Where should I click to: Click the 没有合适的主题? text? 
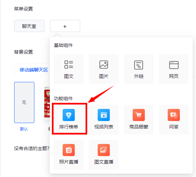(32, 148)
